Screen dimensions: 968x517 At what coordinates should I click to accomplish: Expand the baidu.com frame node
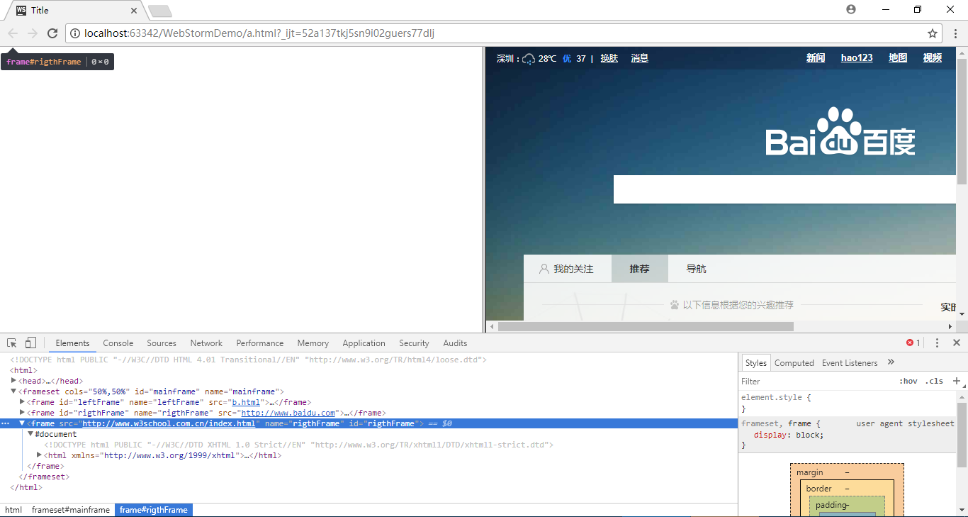coord(23,413)
